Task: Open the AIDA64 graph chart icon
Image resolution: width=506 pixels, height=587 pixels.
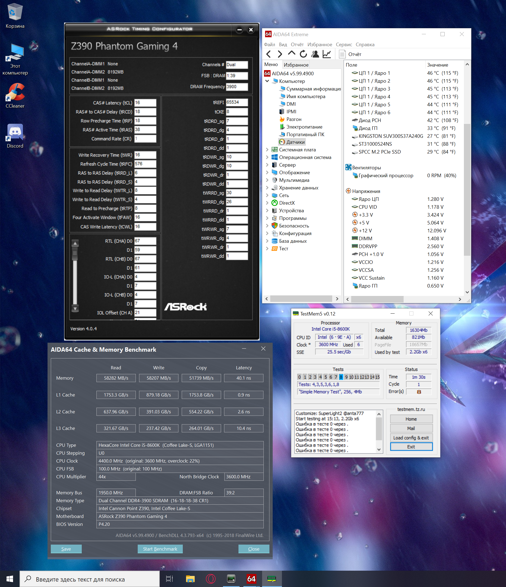Action: [327, 54]
